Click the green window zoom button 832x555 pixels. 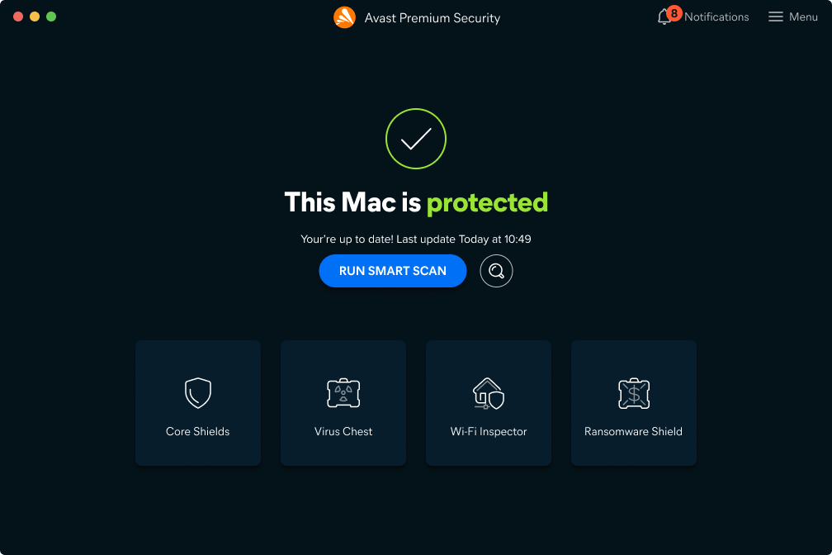51,17
